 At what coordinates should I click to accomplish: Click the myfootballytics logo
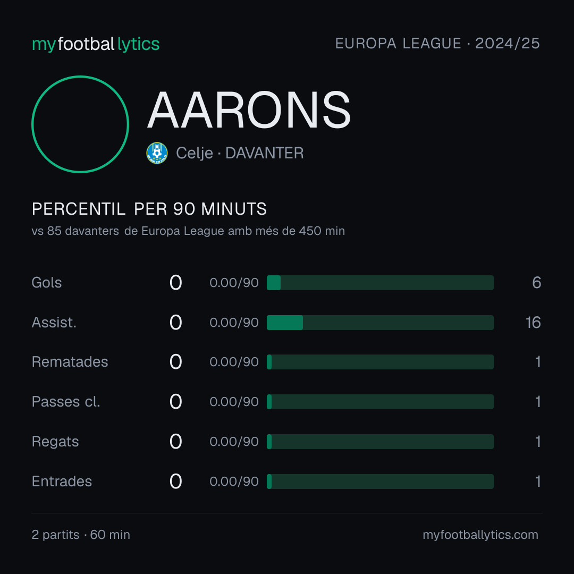pos(96,44)
